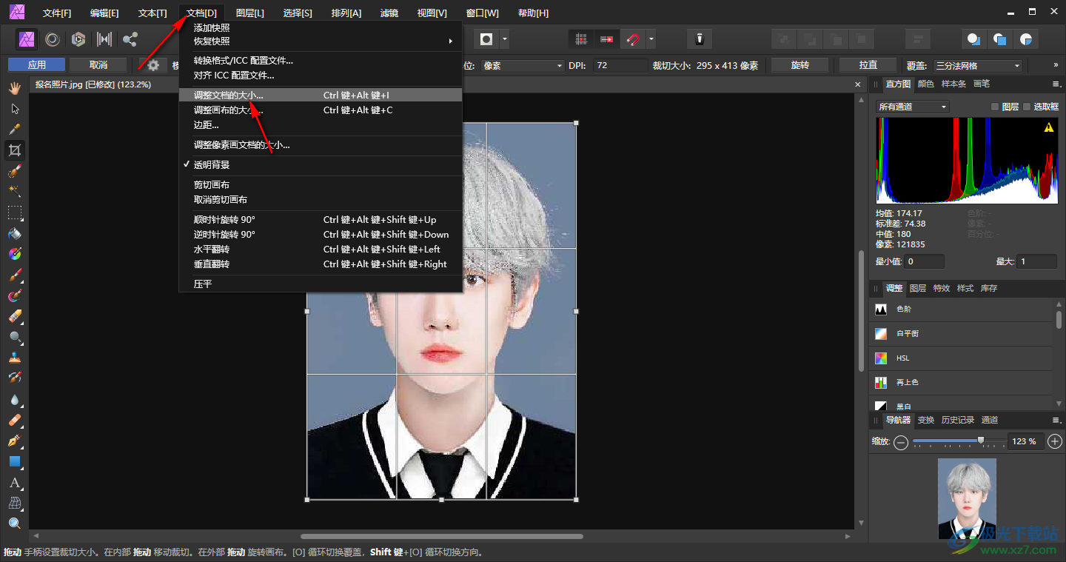Screen dimensions: 1066x562
Task: Open histogram panel options menu
Action: (1057, 84)
